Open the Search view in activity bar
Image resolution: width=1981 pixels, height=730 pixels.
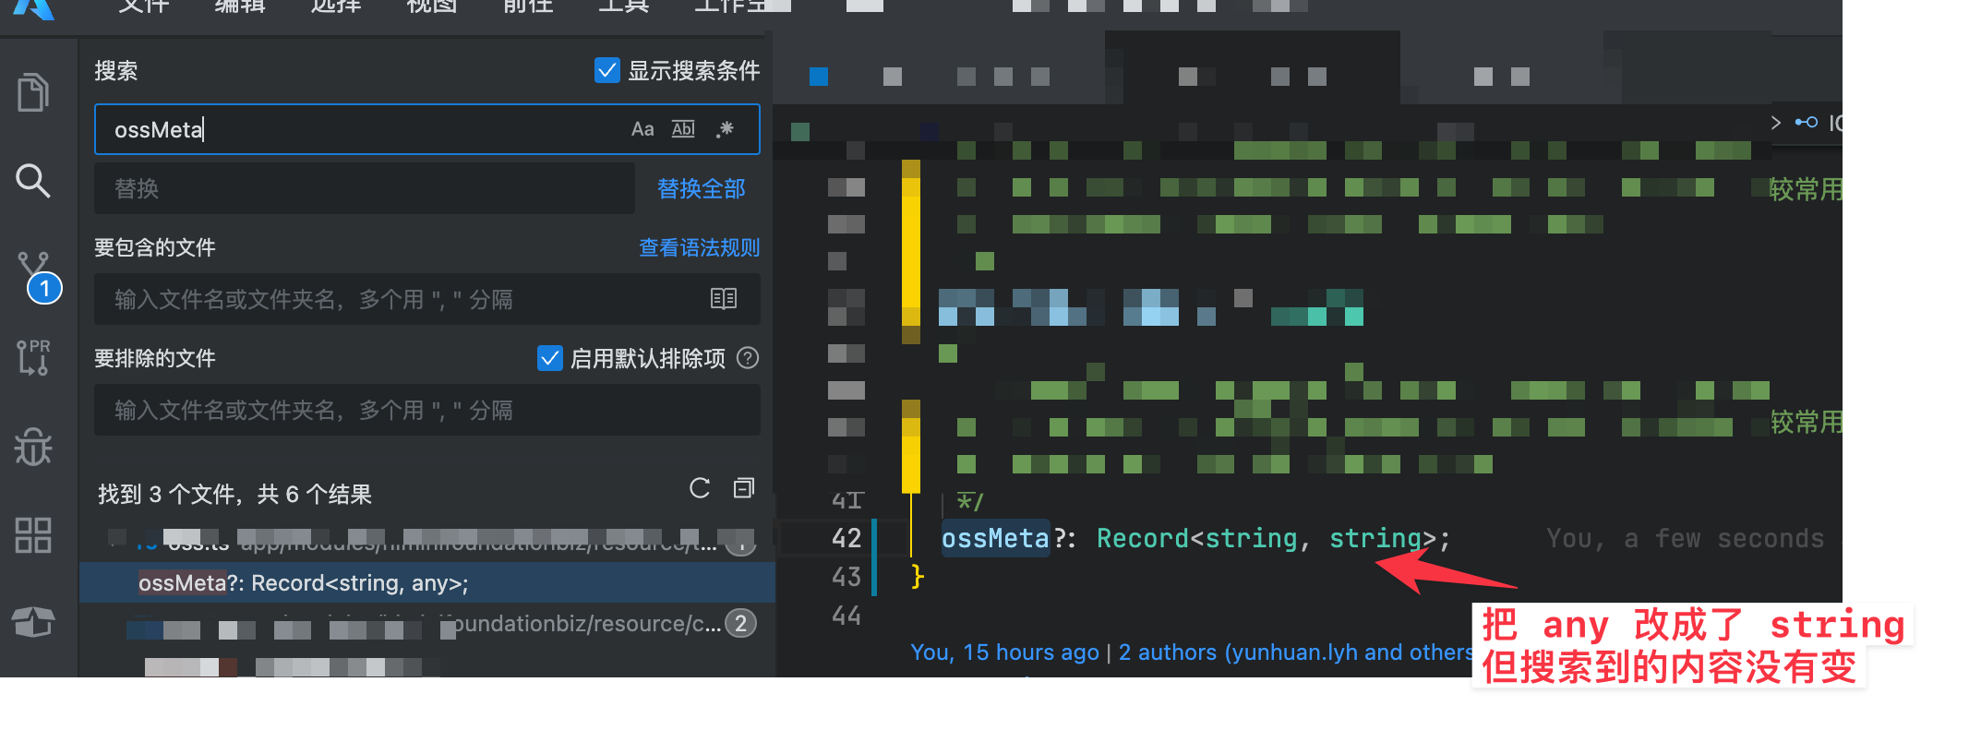pyautogui.click(x=33, y=180)
